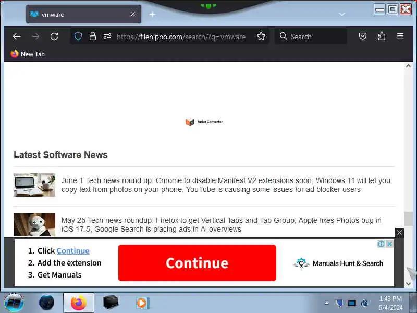Close the vmware tab
The image size is (417, 313).
[x=133, y=14]
